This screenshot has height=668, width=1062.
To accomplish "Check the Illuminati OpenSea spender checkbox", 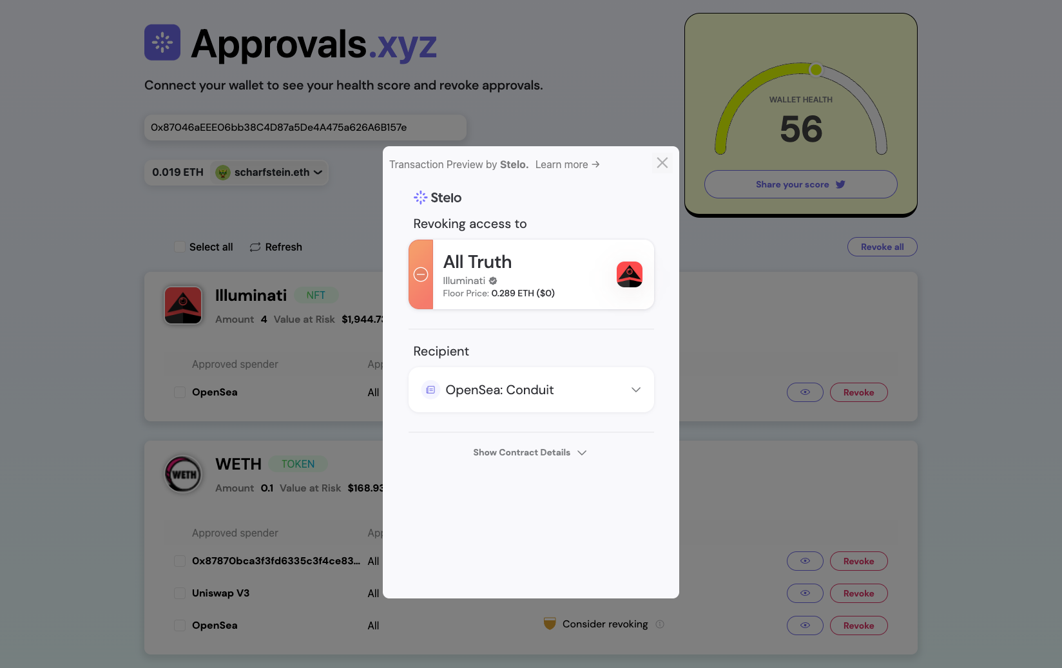I will pyautogui.click(x=180, y=392).
